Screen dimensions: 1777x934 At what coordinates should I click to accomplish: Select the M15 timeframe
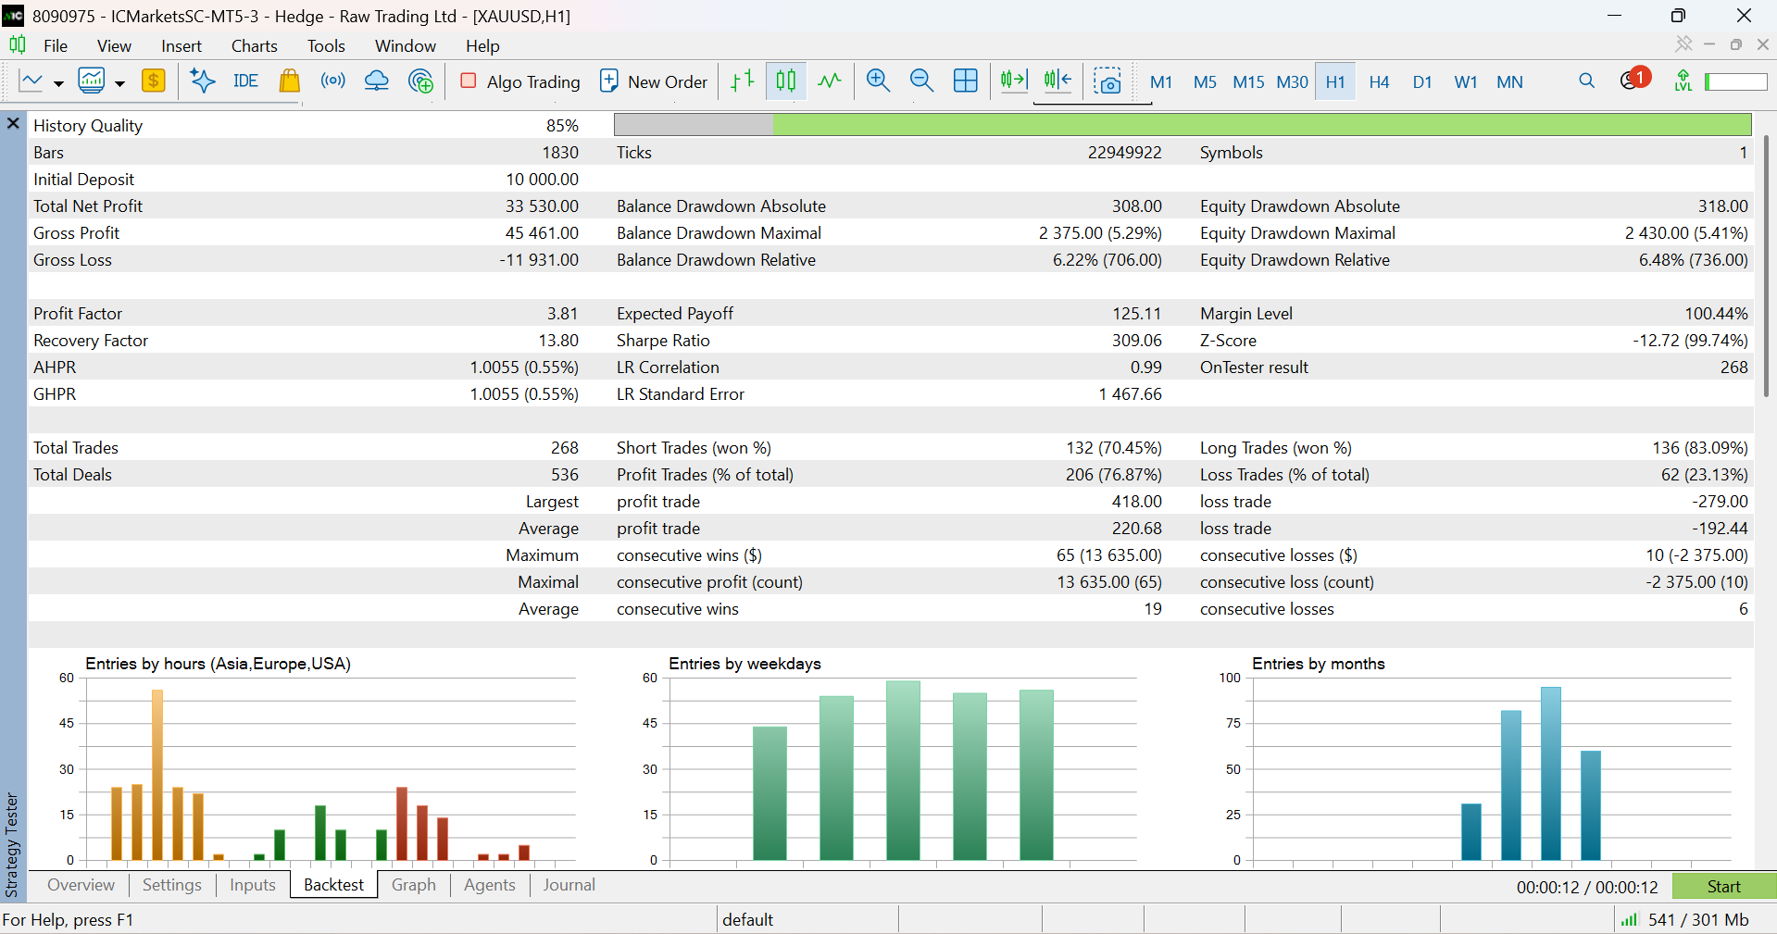coord(1248,81)
